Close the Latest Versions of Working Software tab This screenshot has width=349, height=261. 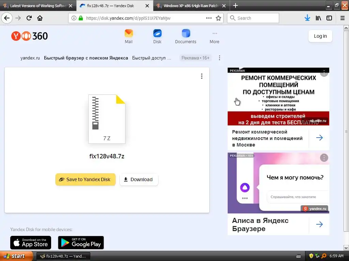(71, 6)
